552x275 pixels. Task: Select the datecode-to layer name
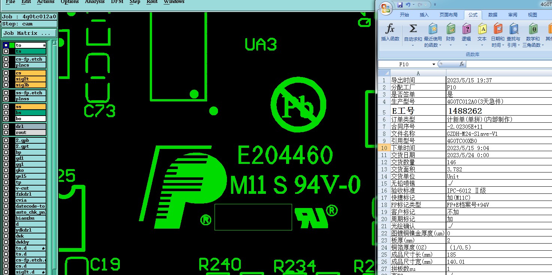[31, 206]
